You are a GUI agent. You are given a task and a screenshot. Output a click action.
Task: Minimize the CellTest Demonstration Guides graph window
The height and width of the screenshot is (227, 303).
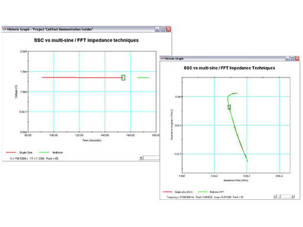157,30
